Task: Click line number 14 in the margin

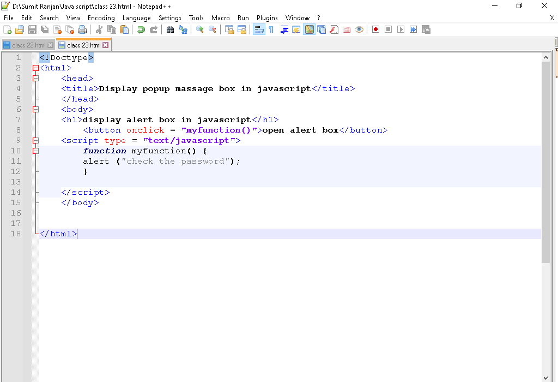Action: pyautogui.click(x=15, y=193)
